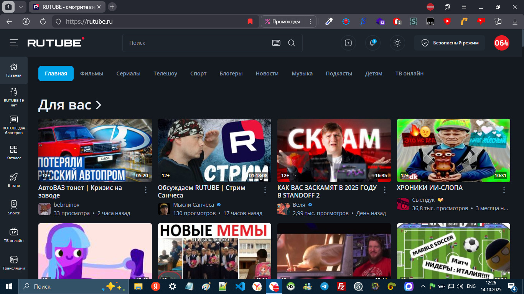The image size is (524, 294).
Task: Switch to the Фильмы tab
Action: tap(92, 73)
